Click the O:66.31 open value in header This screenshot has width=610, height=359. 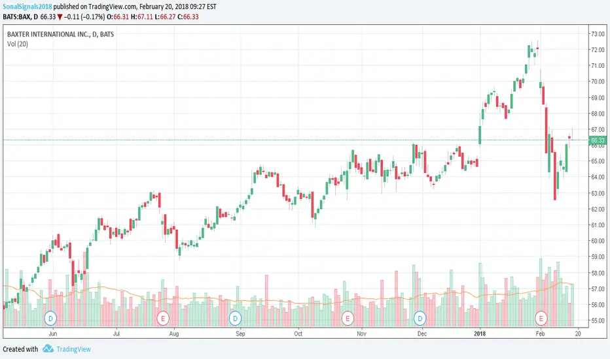(x=118, y=17)
